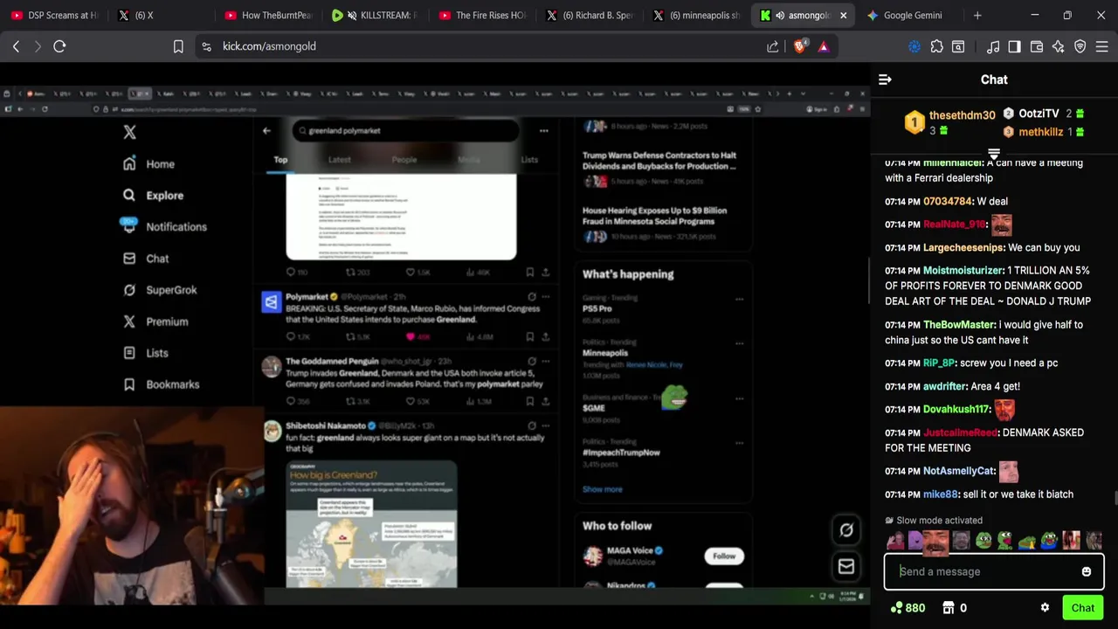Focus the Send a message input
The image size is (1118, 629).
tap(993, 571)
